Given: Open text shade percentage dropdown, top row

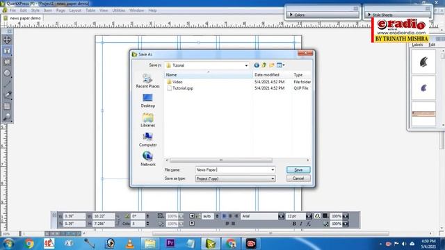Looking at the screenshot, I should tap(345, 216).
